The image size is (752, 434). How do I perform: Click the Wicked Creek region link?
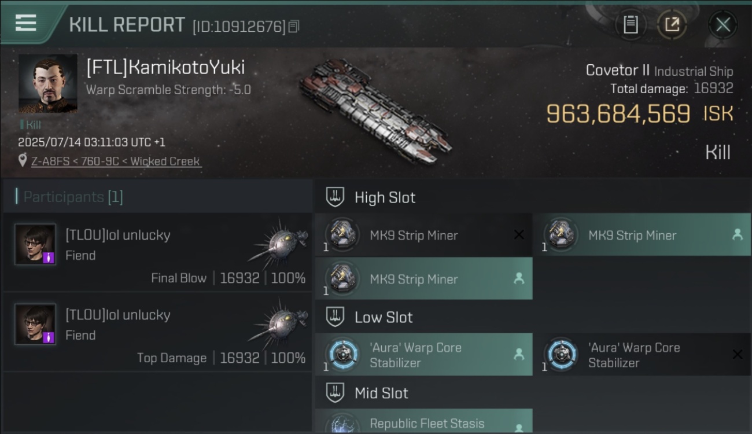165,161
